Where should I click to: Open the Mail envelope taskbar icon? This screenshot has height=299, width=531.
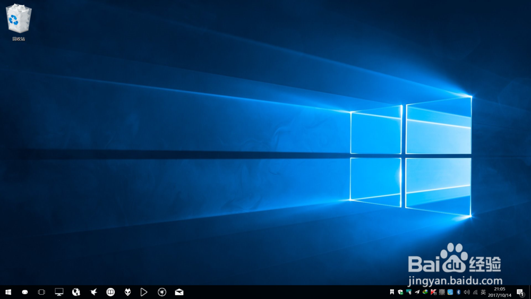tap(179, 292)
